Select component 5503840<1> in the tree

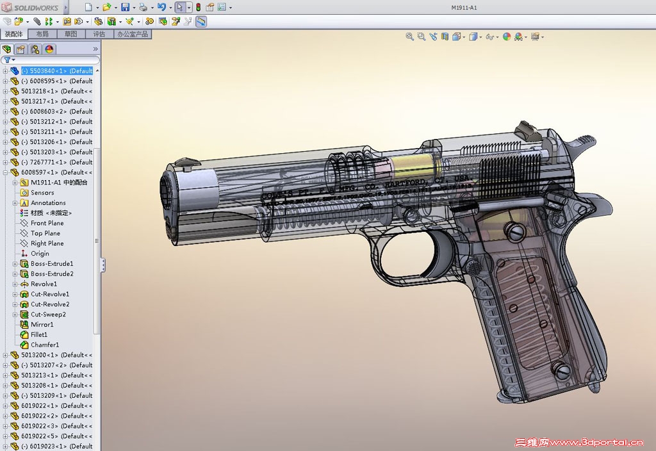(x=57, y=70)
